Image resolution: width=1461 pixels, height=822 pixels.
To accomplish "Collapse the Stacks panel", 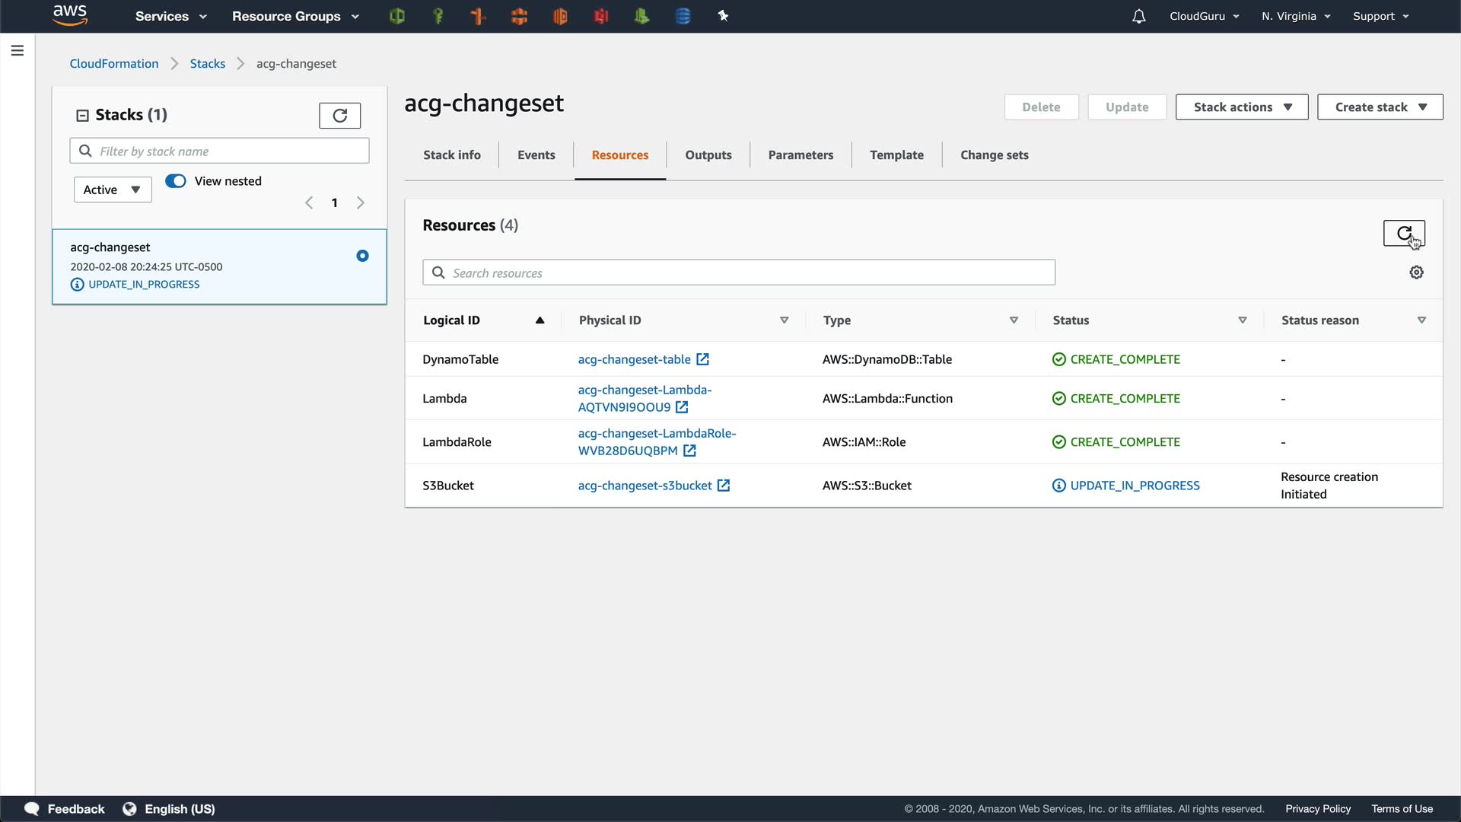I will click(x=82, y=115).
